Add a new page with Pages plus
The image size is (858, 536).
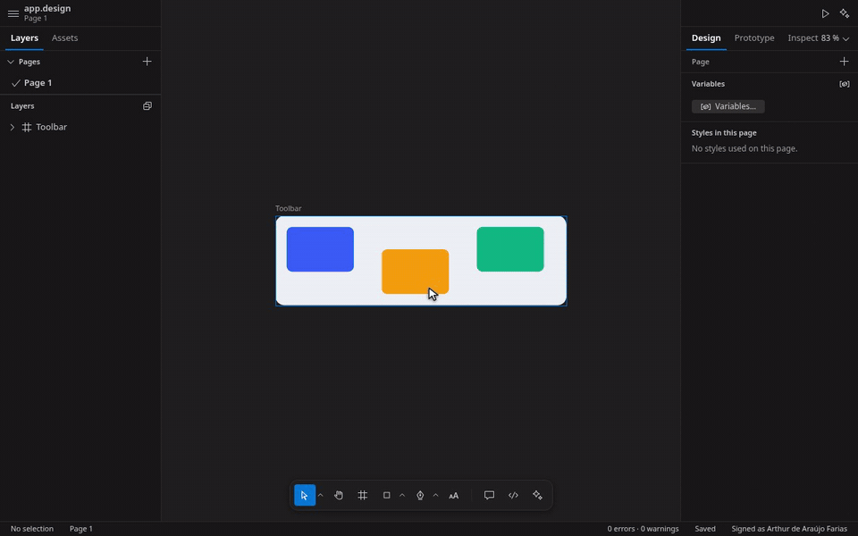[147, 62]
